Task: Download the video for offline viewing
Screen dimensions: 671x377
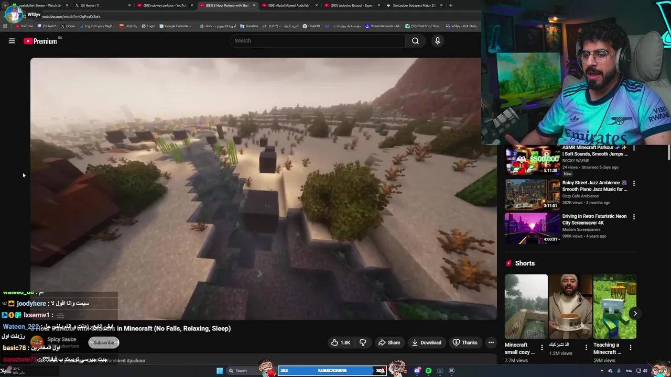Action: (426, 342)
